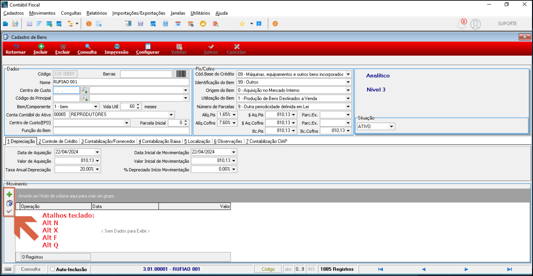Go to first record navigation arrow
Viewport: 533px width, 276px height.
(x=381, y=269)
